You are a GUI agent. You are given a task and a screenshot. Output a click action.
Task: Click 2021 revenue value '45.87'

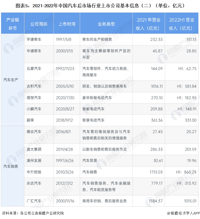(158, 51)
